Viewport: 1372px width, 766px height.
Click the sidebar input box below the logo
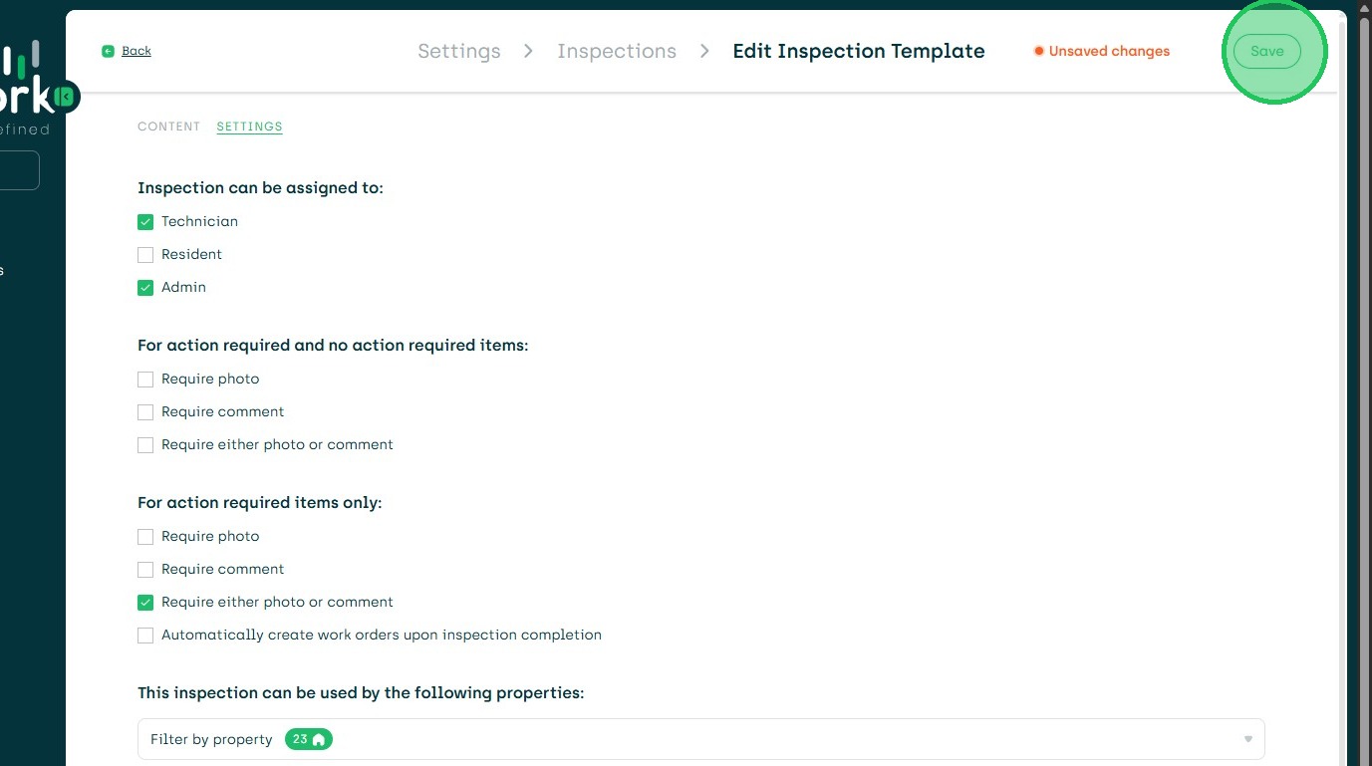[18, 170]
